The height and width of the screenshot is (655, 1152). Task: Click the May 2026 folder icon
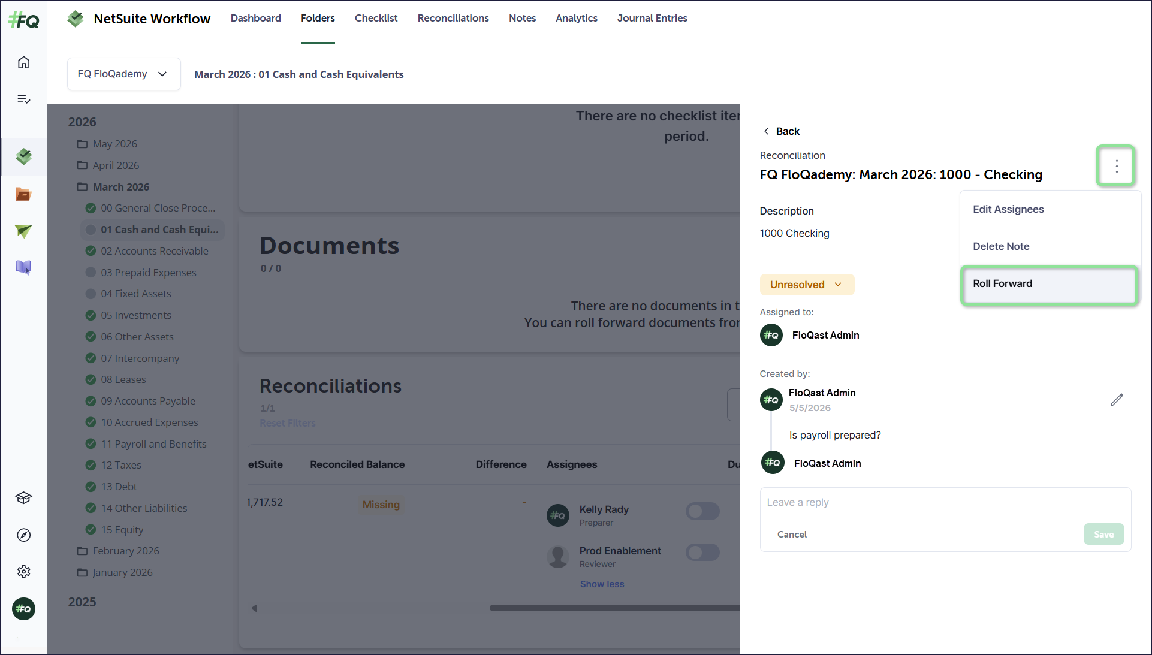pyautogui.click(x=82, y=144)
